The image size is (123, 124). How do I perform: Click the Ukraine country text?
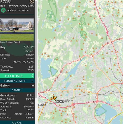[29, 51]
